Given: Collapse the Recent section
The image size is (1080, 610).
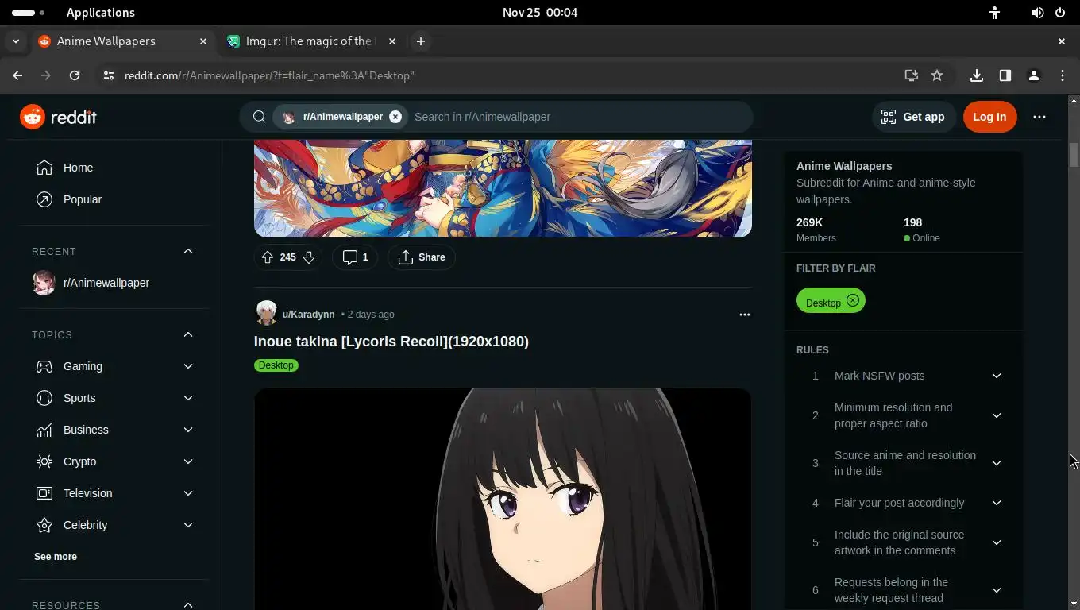Looking at the screenshot, I should [x=188, y=251].
